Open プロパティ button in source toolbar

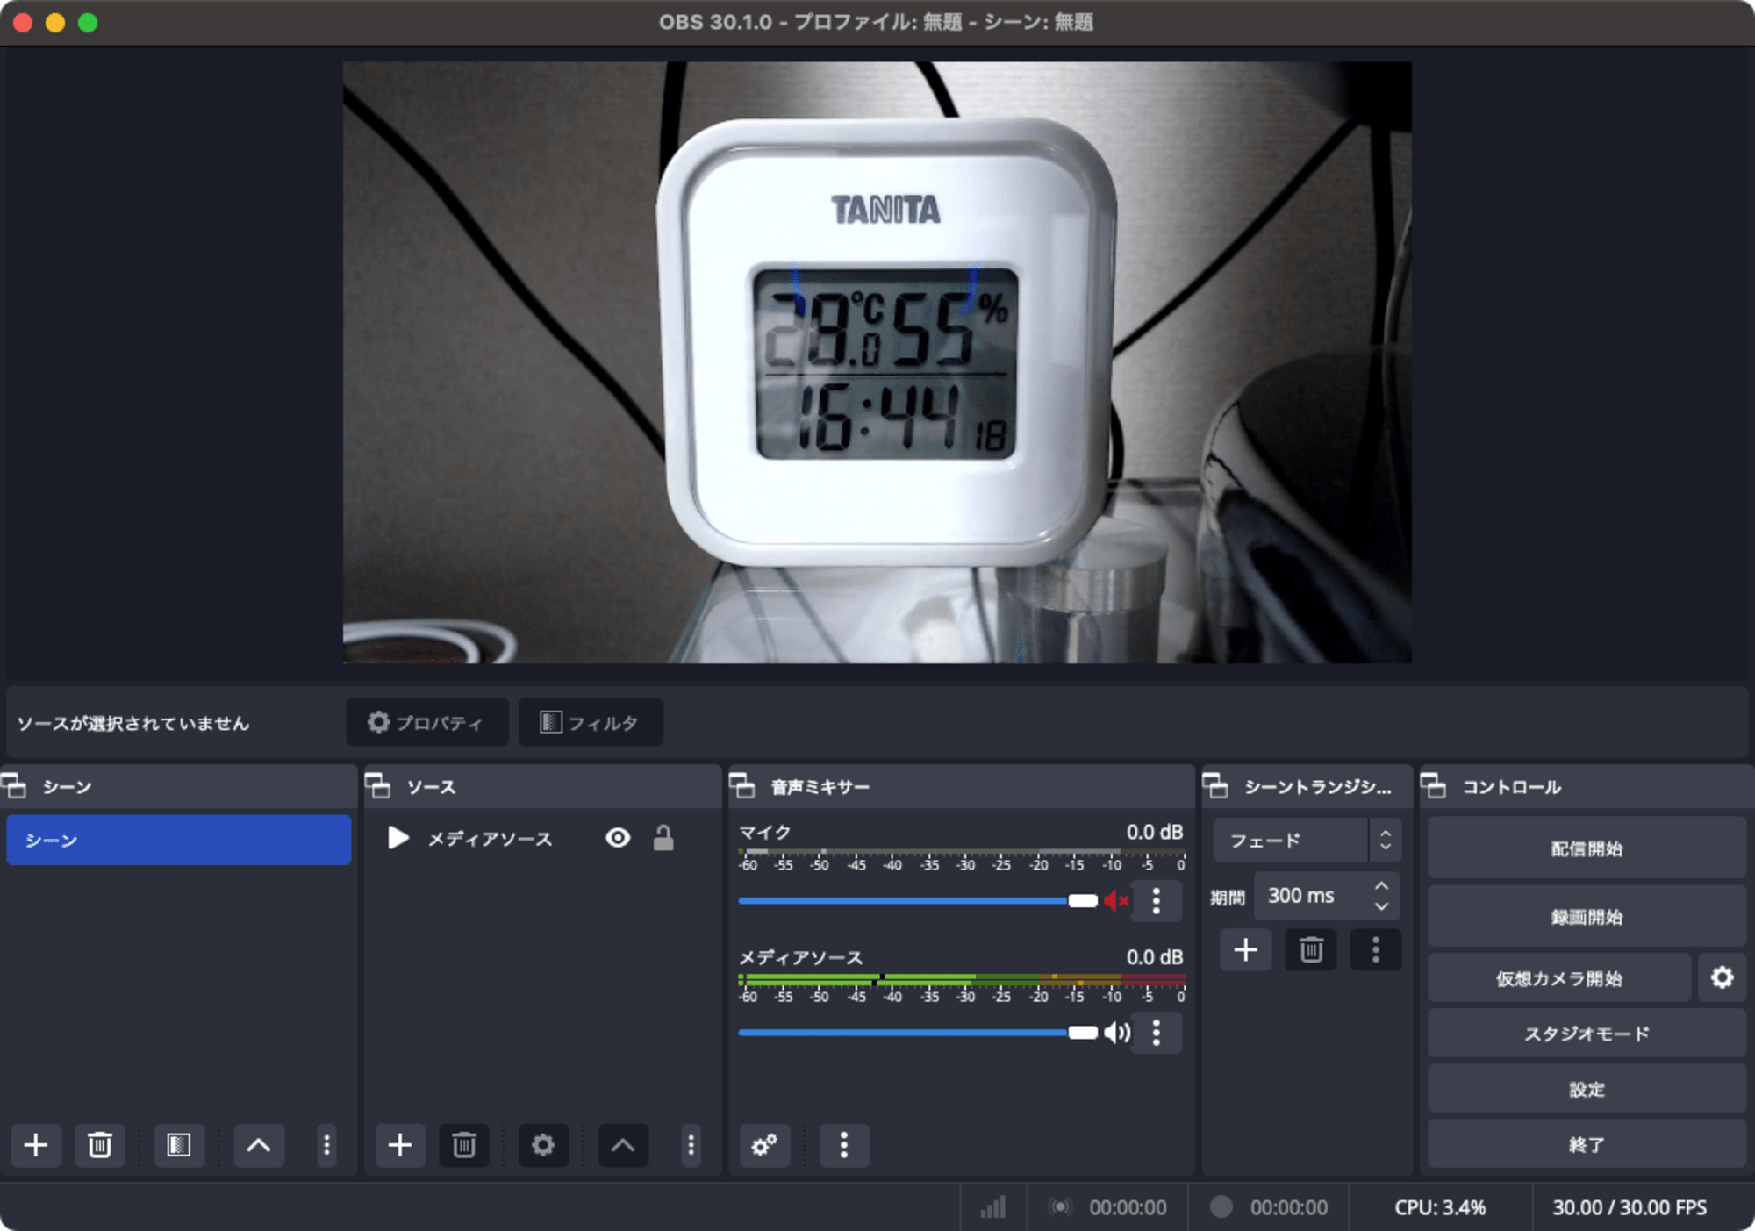427,722
